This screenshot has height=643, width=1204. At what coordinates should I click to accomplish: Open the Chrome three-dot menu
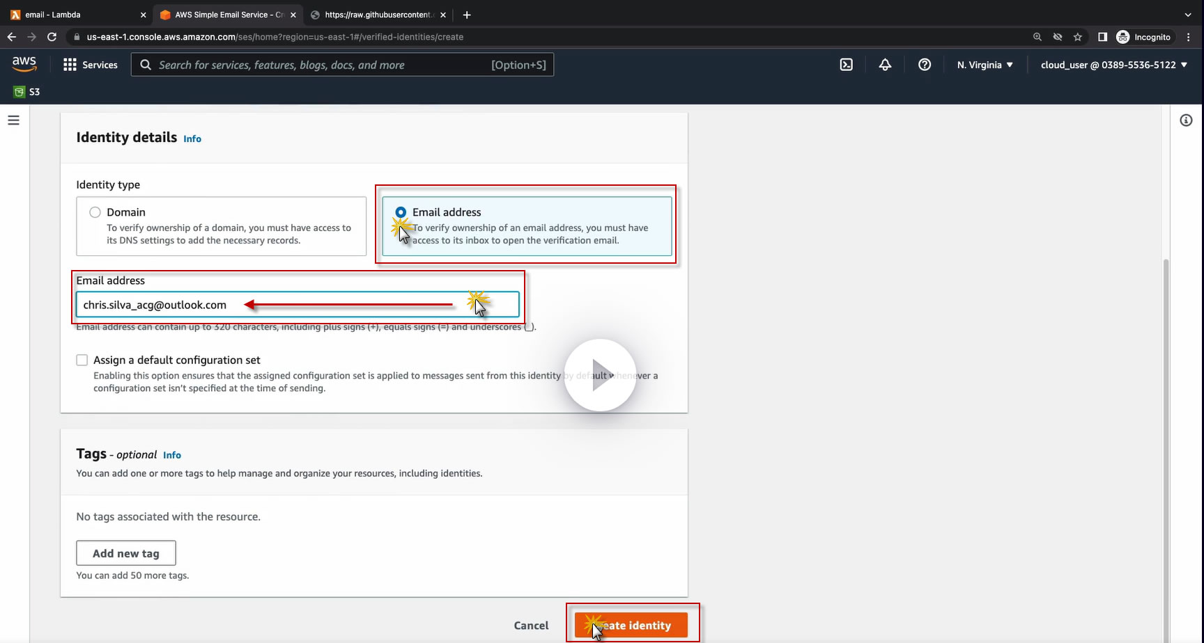point(1189,37)
